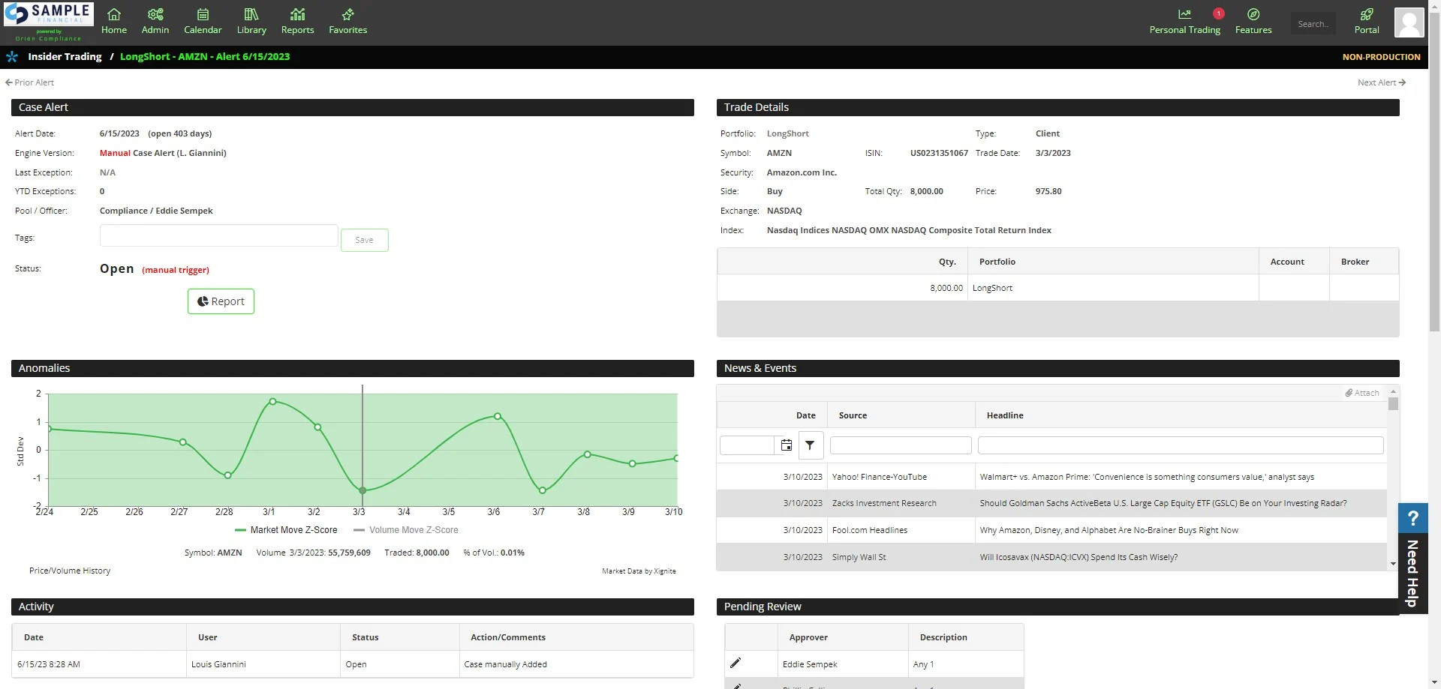
Task: Toggle Volume Move Z-Score legend series
Action: tap(406, 530)
